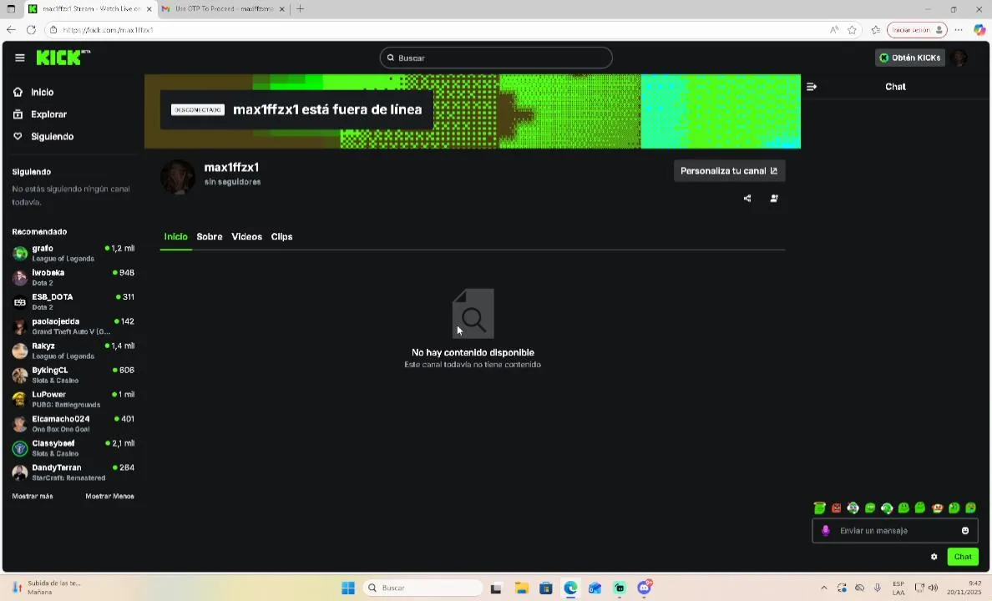Click the share channel icon
Image resolution: width=992 pixels, height=601 pixels.
pyautogui.click(x=747, y=198)
